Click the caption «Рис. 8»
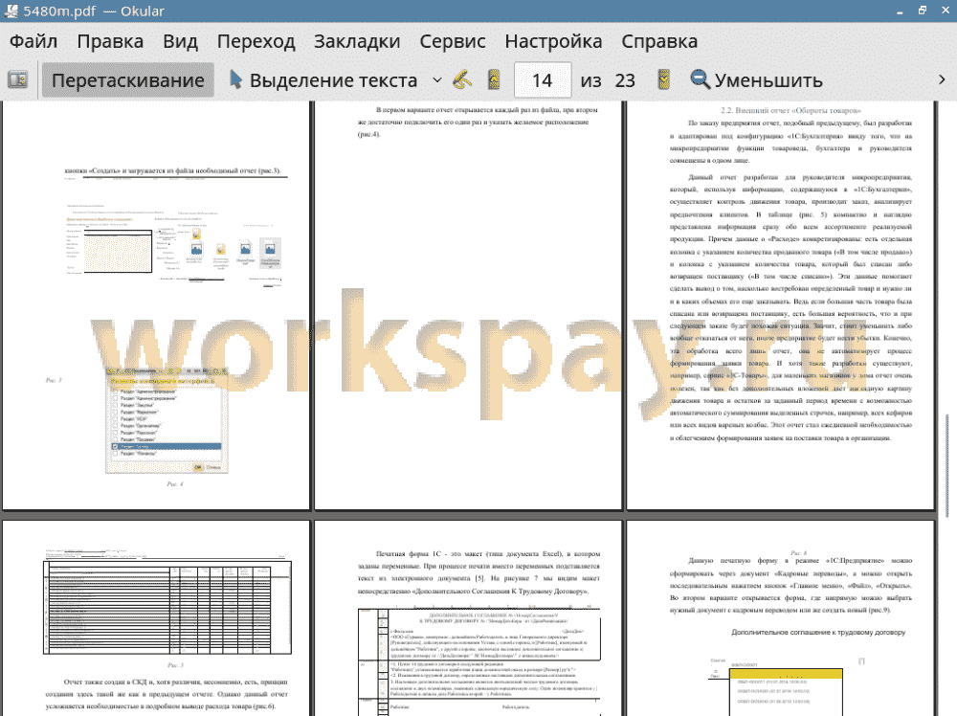Image resolution: width=957 pixels, height=716 pixels. (798, 553)
